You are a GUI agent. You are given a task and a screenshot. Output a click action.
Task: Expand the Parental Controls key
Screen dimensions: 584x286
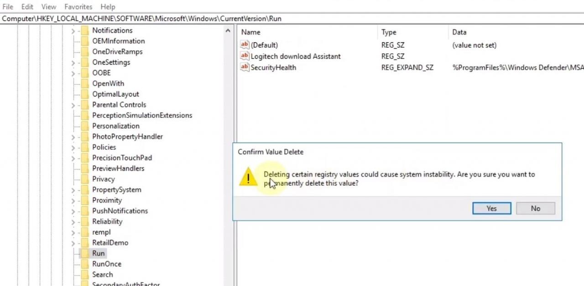tap(73, 105)
